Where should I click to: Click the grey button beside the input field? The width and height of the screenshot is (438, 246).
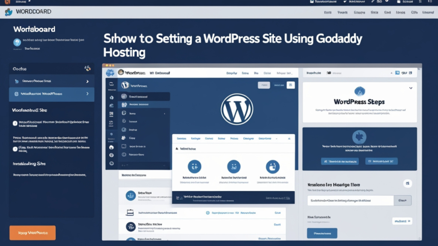click(x=402, y=201)
